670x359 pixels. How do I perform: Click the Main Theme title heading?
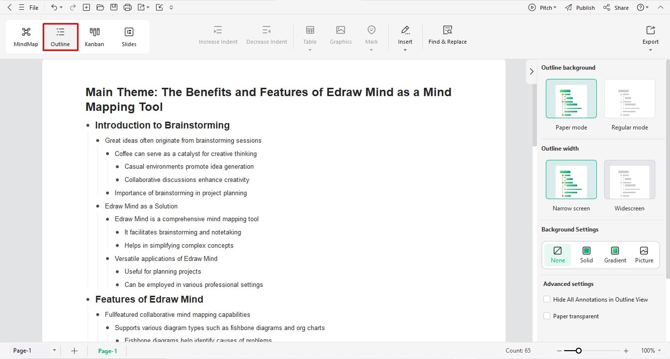268,100
